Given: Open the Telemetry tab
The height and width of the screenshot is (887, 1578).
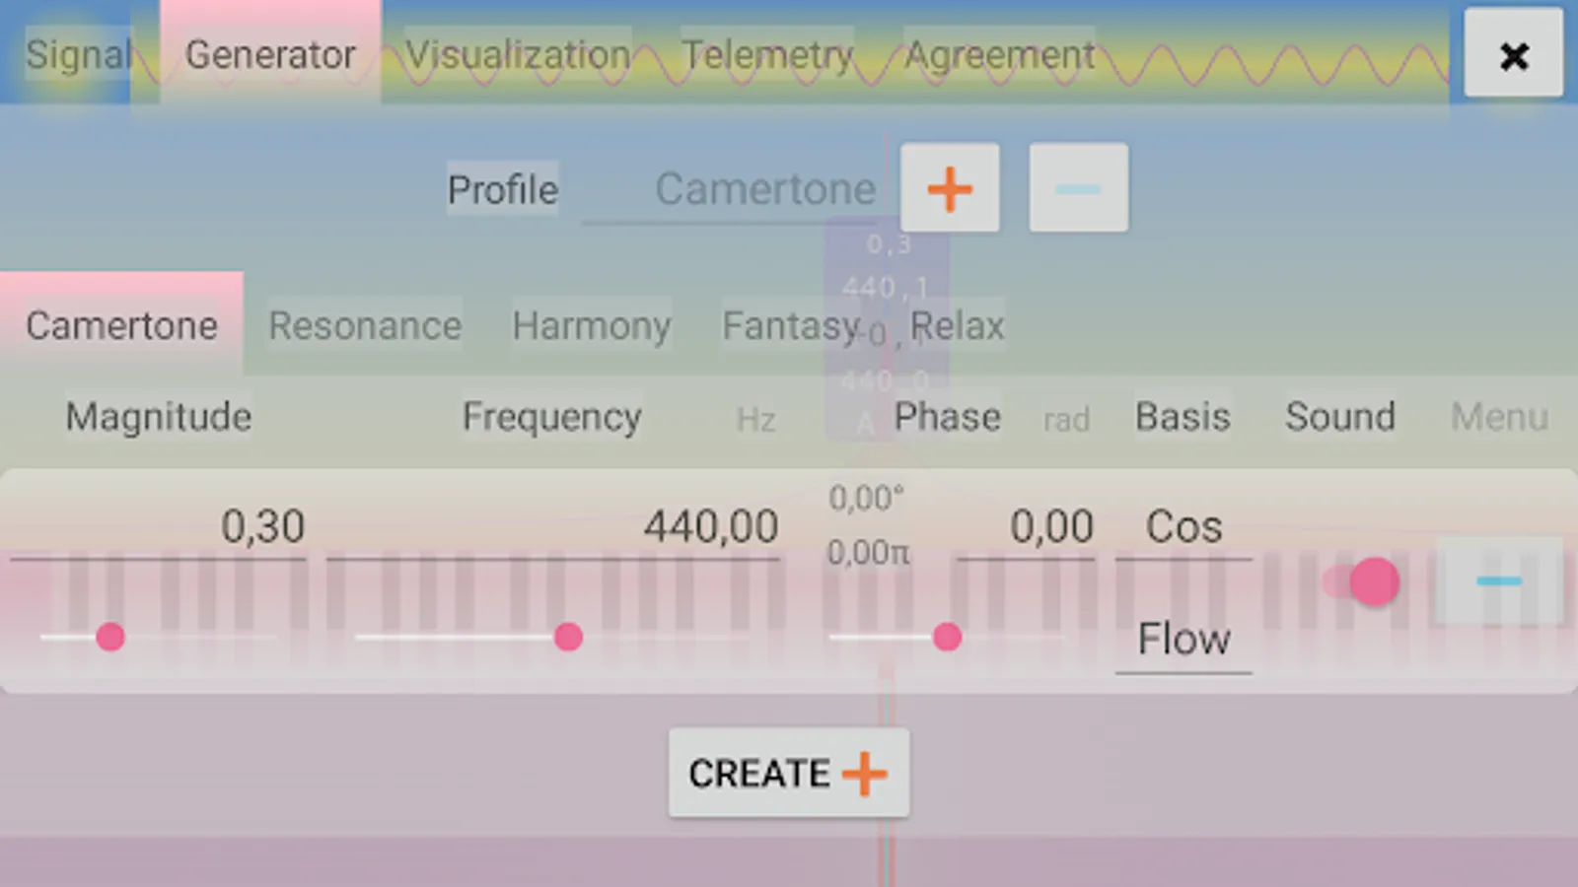Looking at the screenshot, I should [x=767, y=55].
